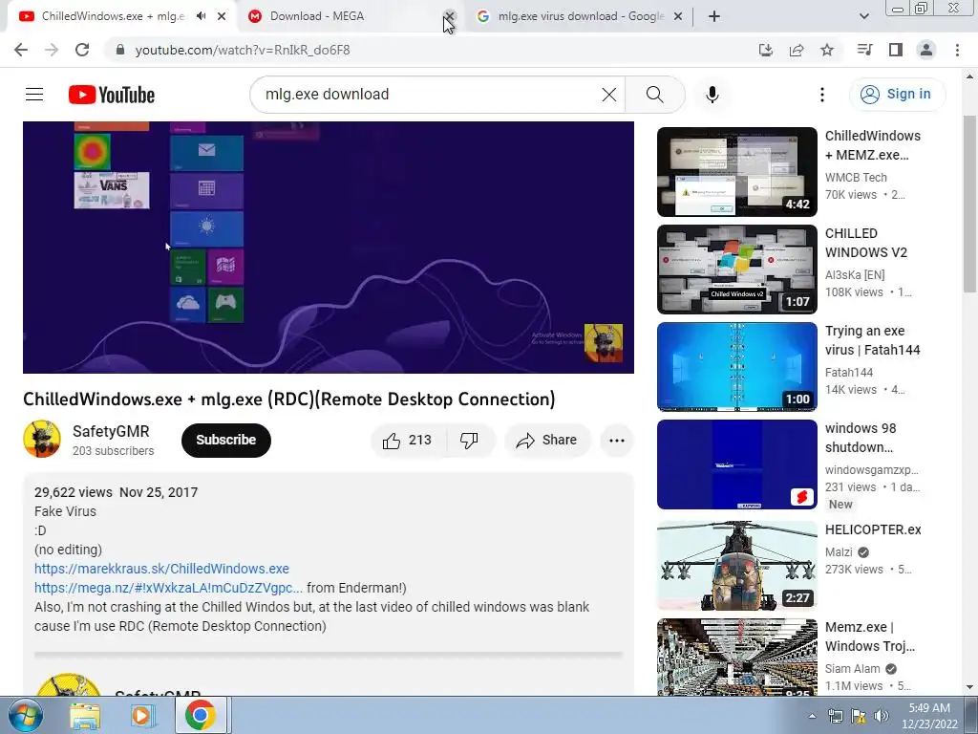Open windows 98 shutdown Short thumbnail
Viewport: 978px width, 734px height.
pyautogui.click(x=736, y=464)
